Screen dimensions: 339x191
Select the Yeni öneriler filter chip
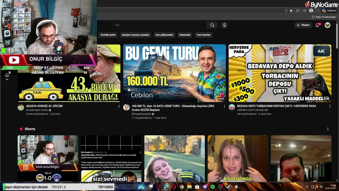pos(204,35)
